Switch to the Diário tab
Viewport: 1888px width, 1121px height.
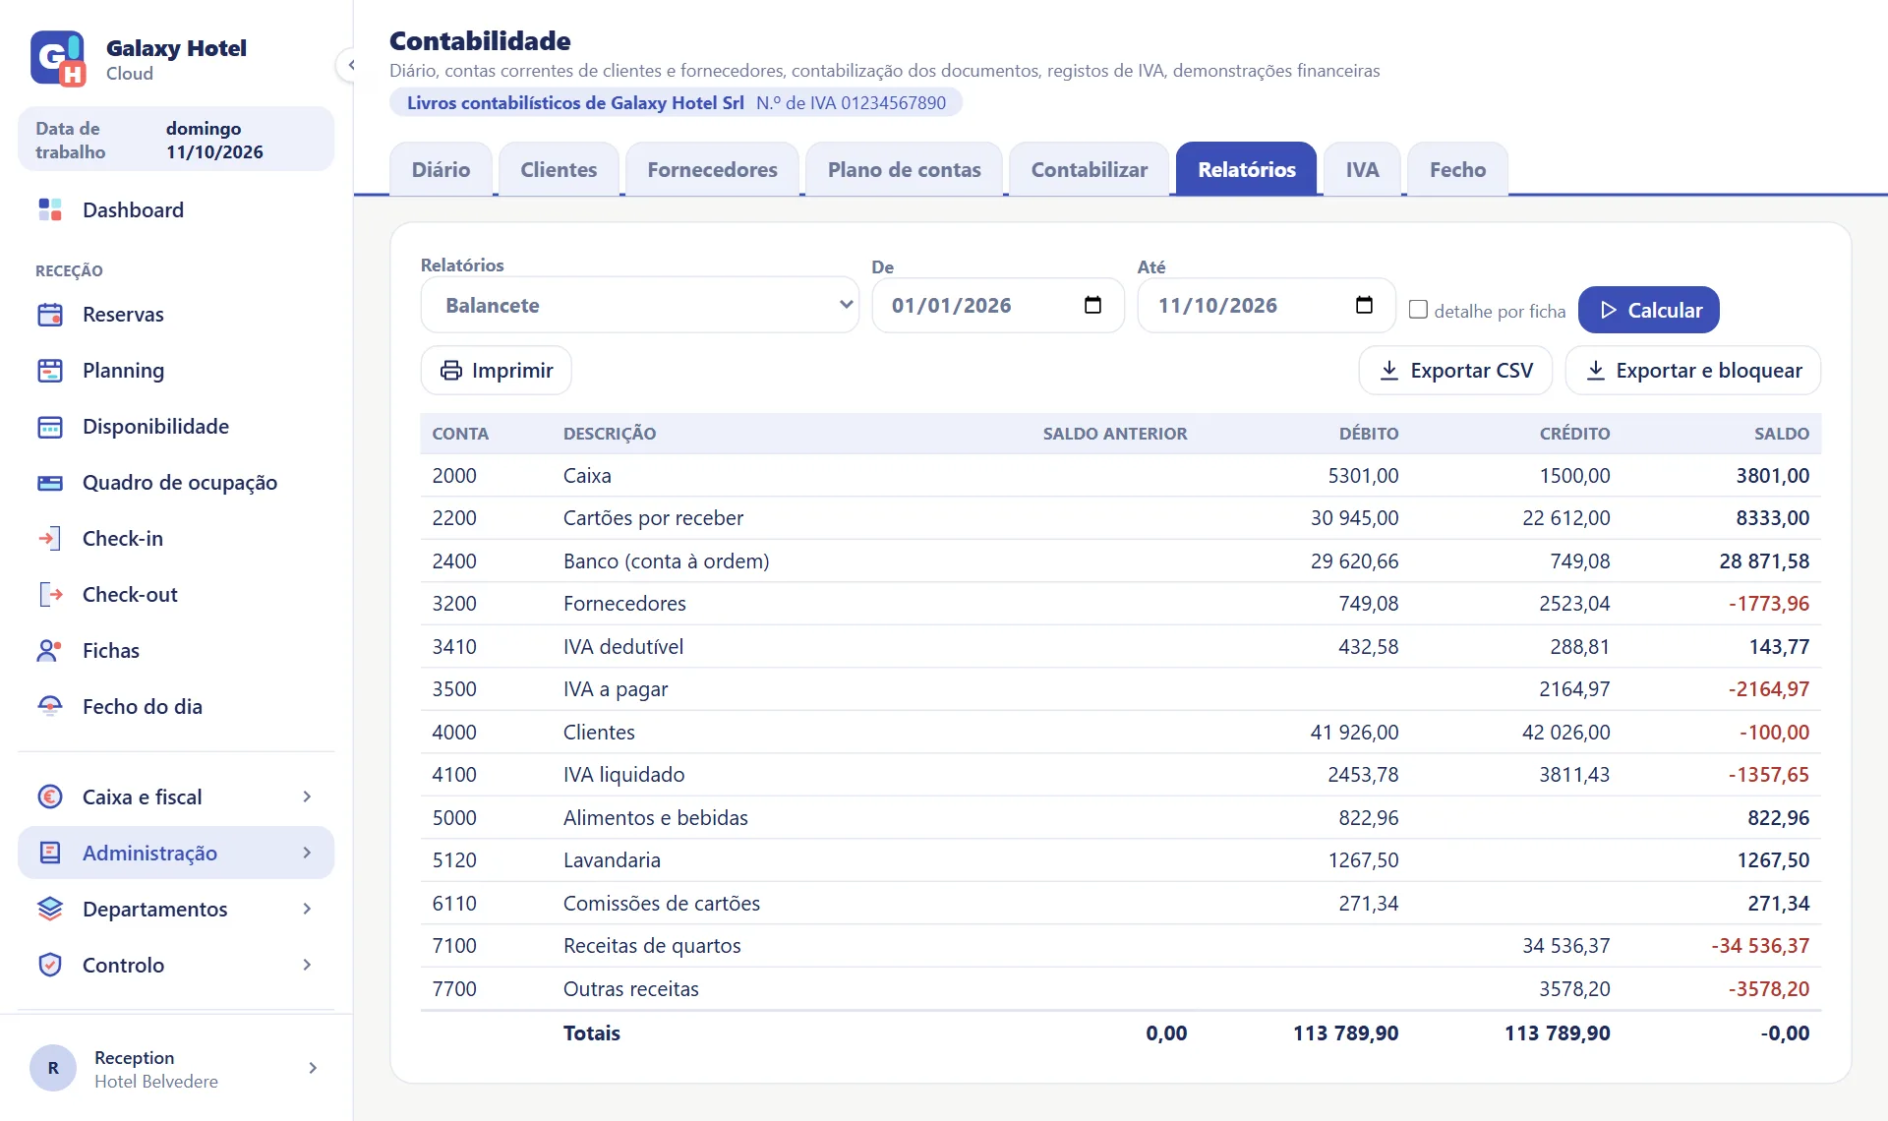pos(441,169)
